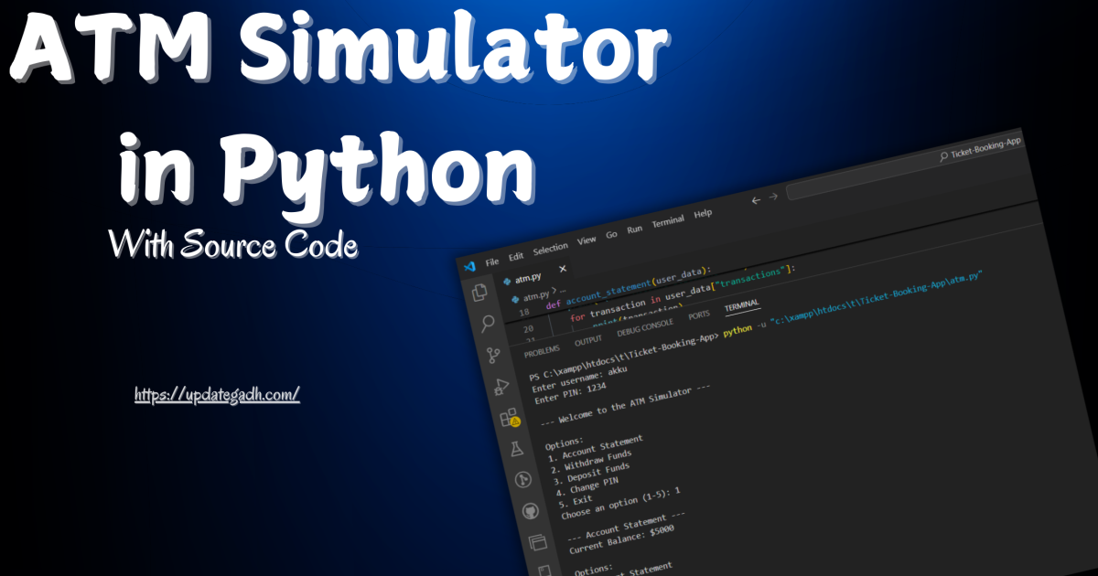
Task: Click the VS Code logo in the title bar
Action: 469,267
